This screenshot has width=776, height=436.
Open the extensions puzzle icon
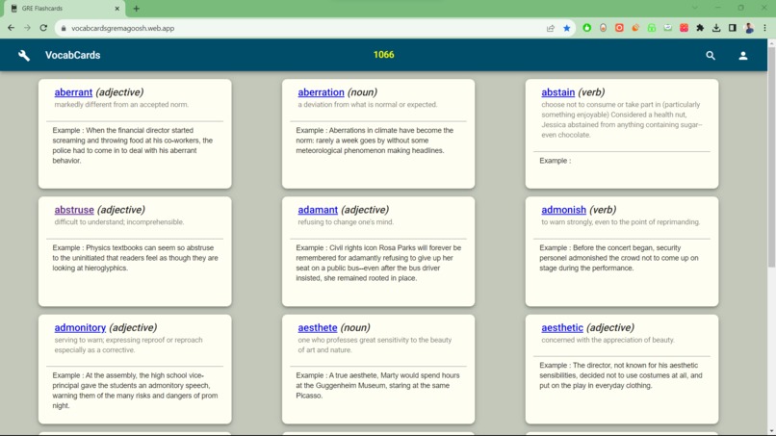(x=700, y=28)
